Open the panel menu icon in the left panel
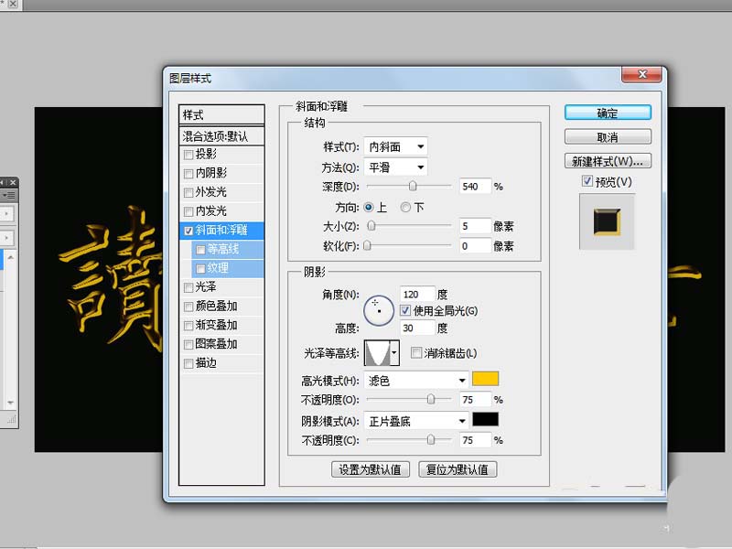Image resolution: width=732 pixels, height=549 pixels. tap(8, 195)
